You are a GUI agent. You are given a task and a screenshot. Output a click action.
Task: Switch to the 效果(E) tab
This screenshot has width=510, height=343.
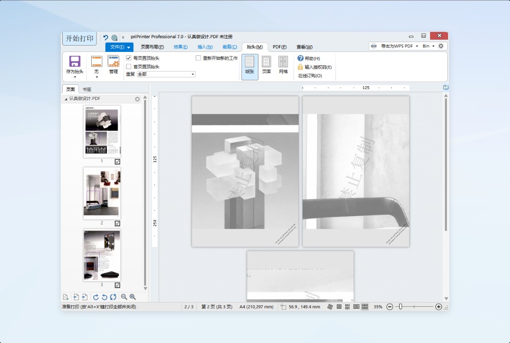180,47
